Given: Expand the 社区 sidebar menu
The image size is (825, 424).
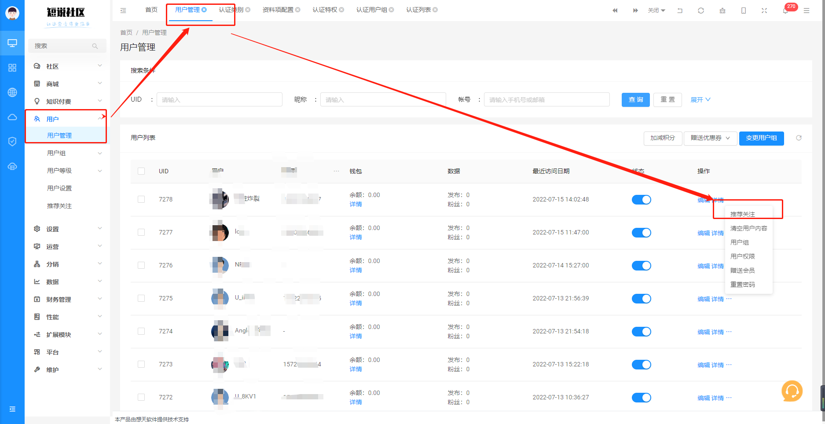Looking at the screenshot, I should 67,66.
